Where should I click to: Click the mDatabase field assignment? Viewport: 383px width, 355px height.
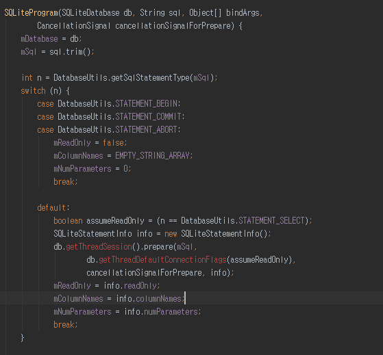(x=51, y=39)
